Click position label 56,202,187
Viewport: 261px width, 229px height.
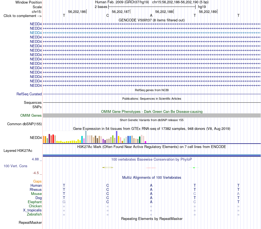[x=121, y=12]
